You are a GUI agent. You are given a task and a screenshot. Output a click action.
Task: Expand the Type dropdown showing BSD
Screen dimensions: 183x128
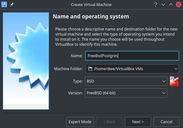[126, 81]
